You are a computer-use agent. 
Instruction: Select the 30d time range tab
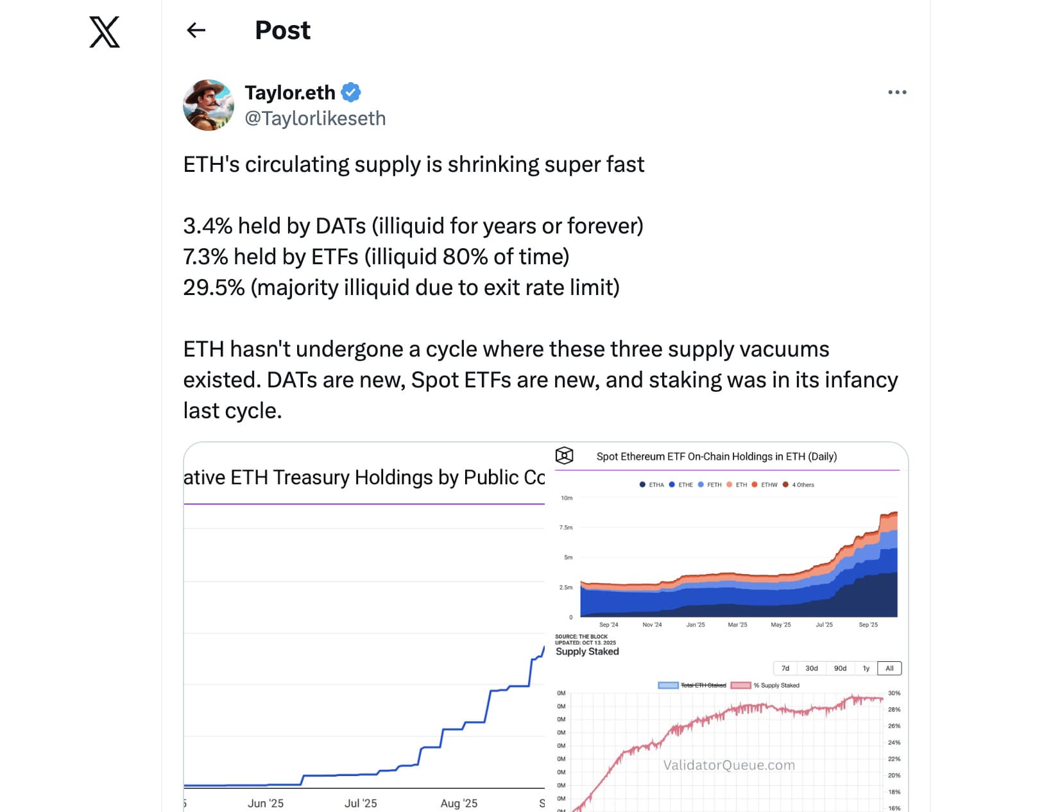point(812,668)
